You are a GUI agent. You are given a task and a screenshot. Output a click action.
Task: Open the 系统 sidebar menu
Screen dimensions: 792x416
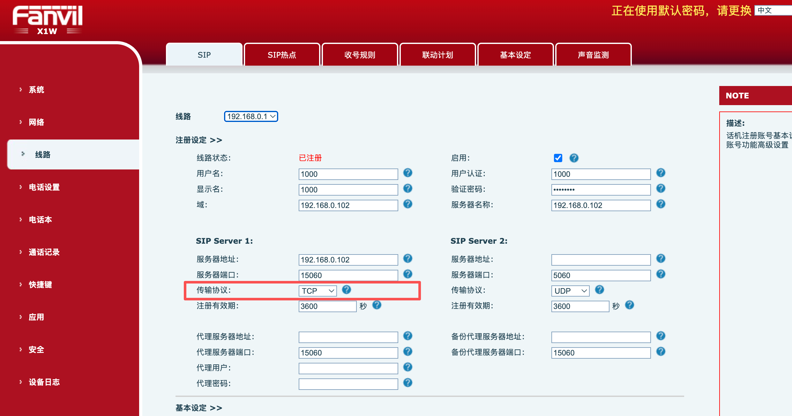[36, 90]
